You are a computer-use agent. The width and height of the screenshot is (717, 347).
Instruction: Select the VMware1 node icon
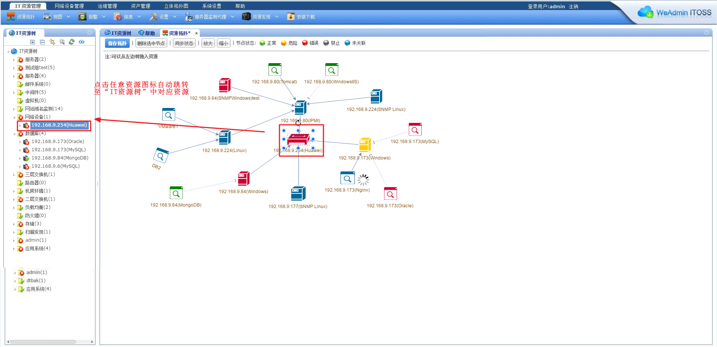click(169, 115)
